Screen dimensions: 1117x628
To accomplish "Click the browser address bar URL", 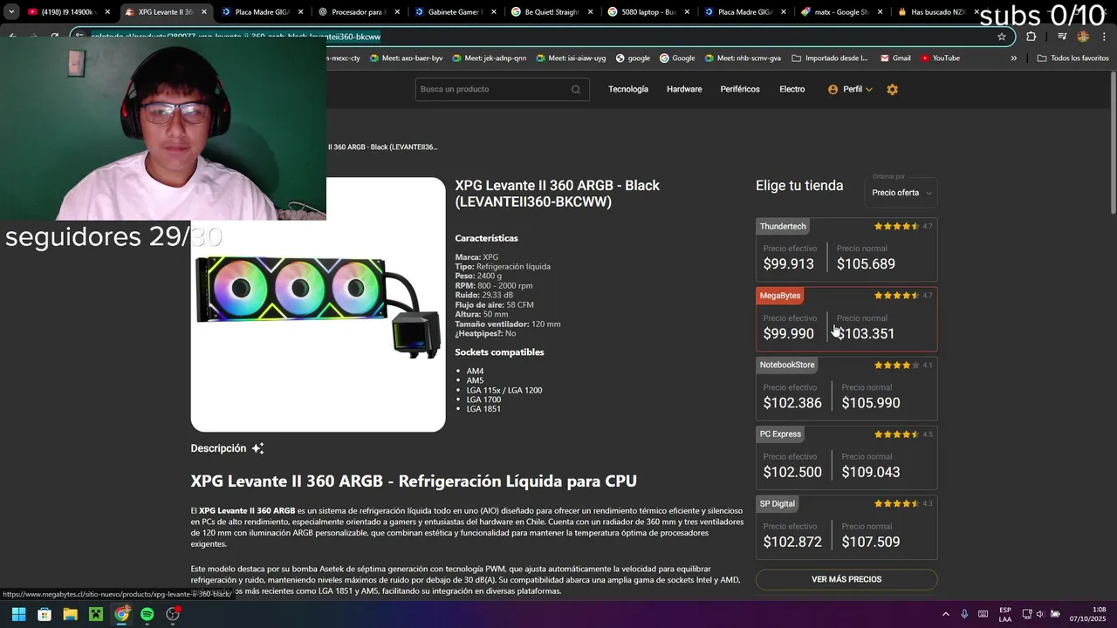I will click(x=541, y=37).
